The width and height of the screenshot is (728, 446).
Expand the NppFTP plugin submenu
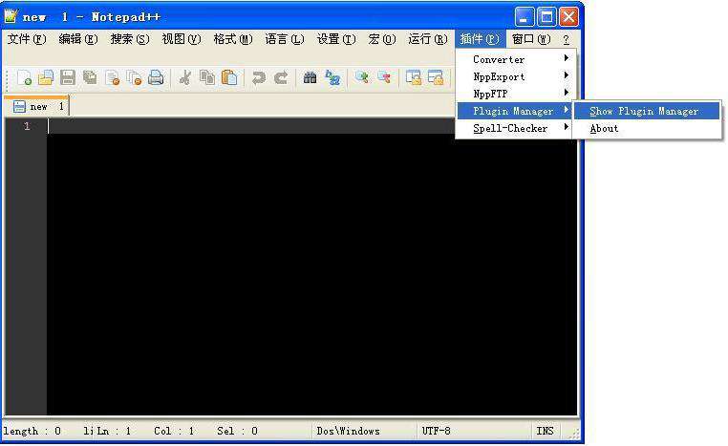point(516,94)
